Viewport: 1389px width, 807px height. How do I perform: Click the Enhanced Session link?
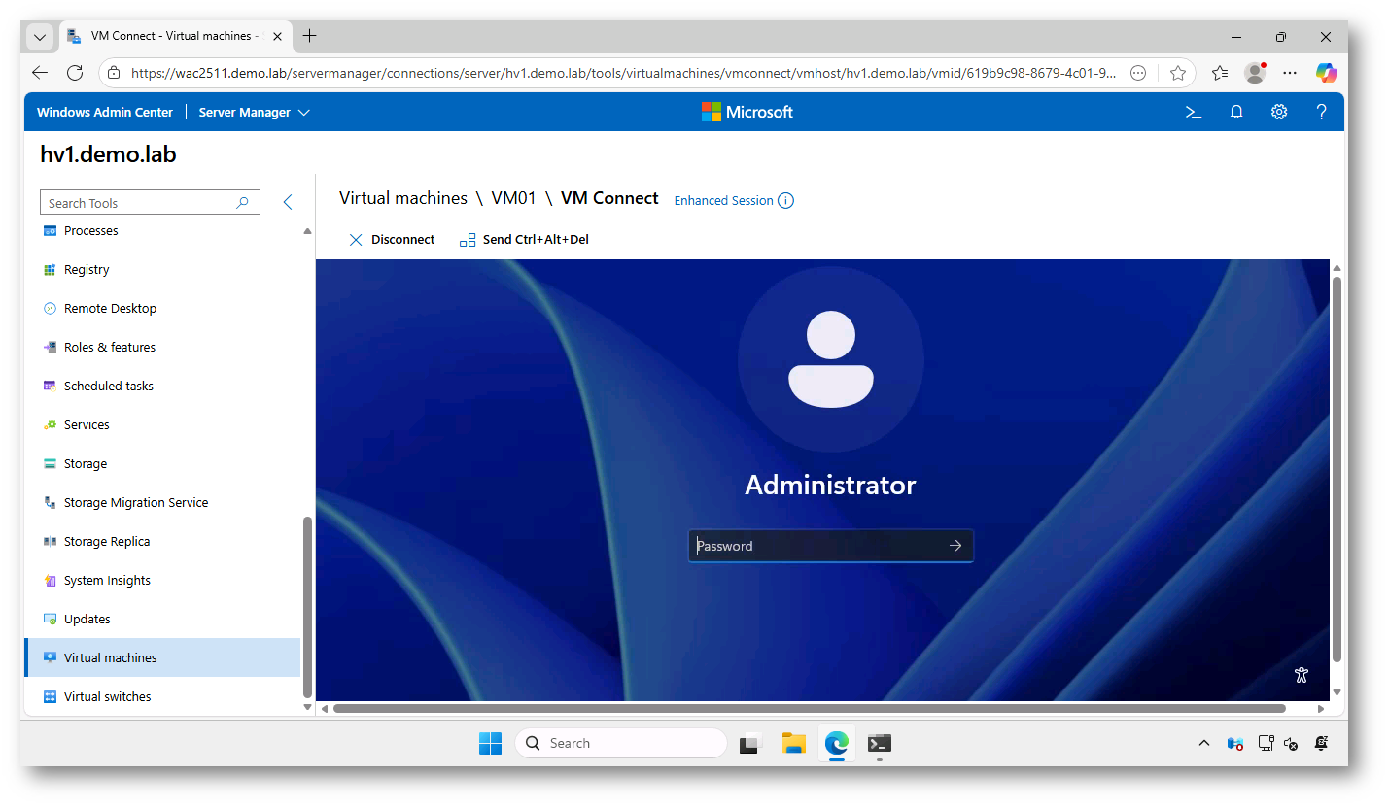[723, 201]
